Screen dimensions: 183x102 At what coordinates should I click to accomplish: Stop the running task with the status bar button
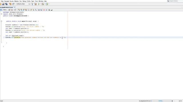[x=172, y=101]
